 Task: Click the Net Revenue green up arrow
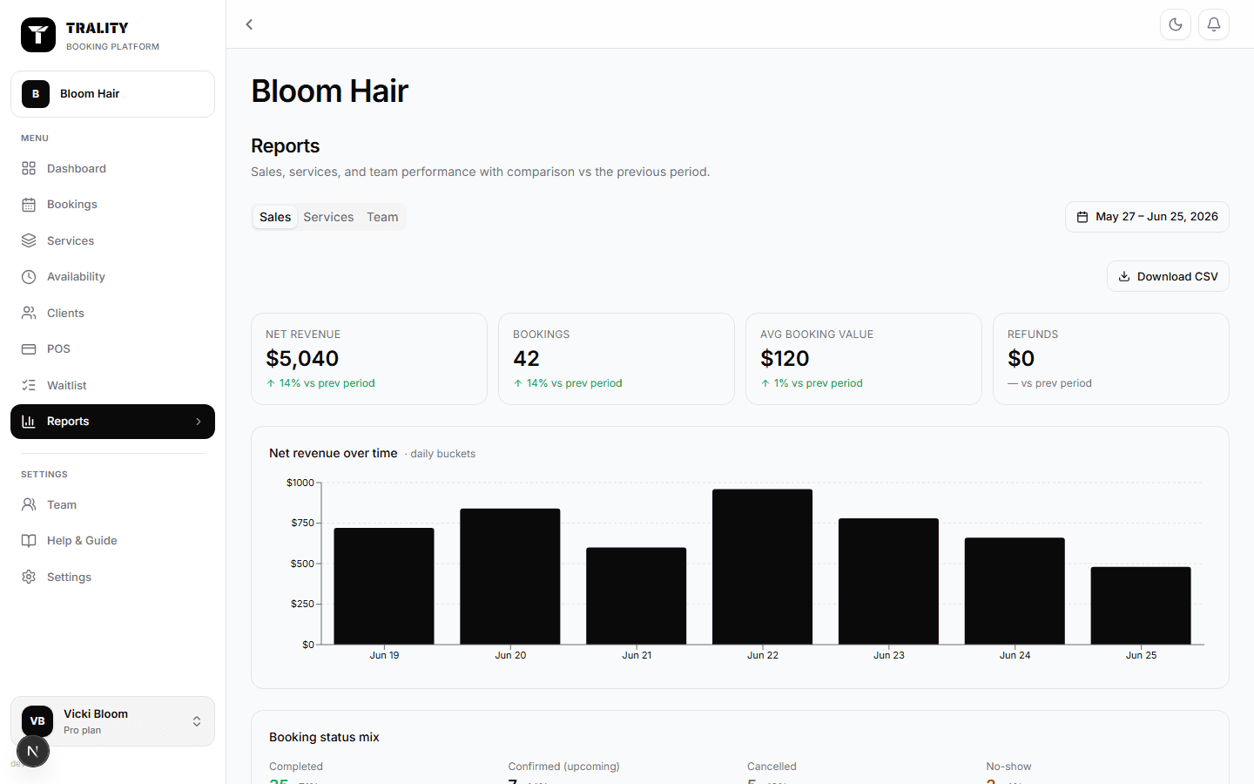(x=271, y=383)
